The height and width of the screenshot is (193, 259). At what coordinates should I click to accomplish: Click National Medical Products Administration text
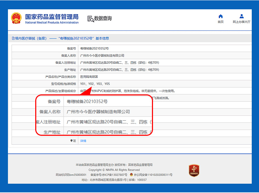(52, 22)
